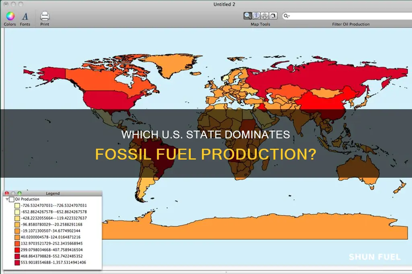Click swatch for 132.9703521729 range
The image size is (412, 274).
coord(17,243)
